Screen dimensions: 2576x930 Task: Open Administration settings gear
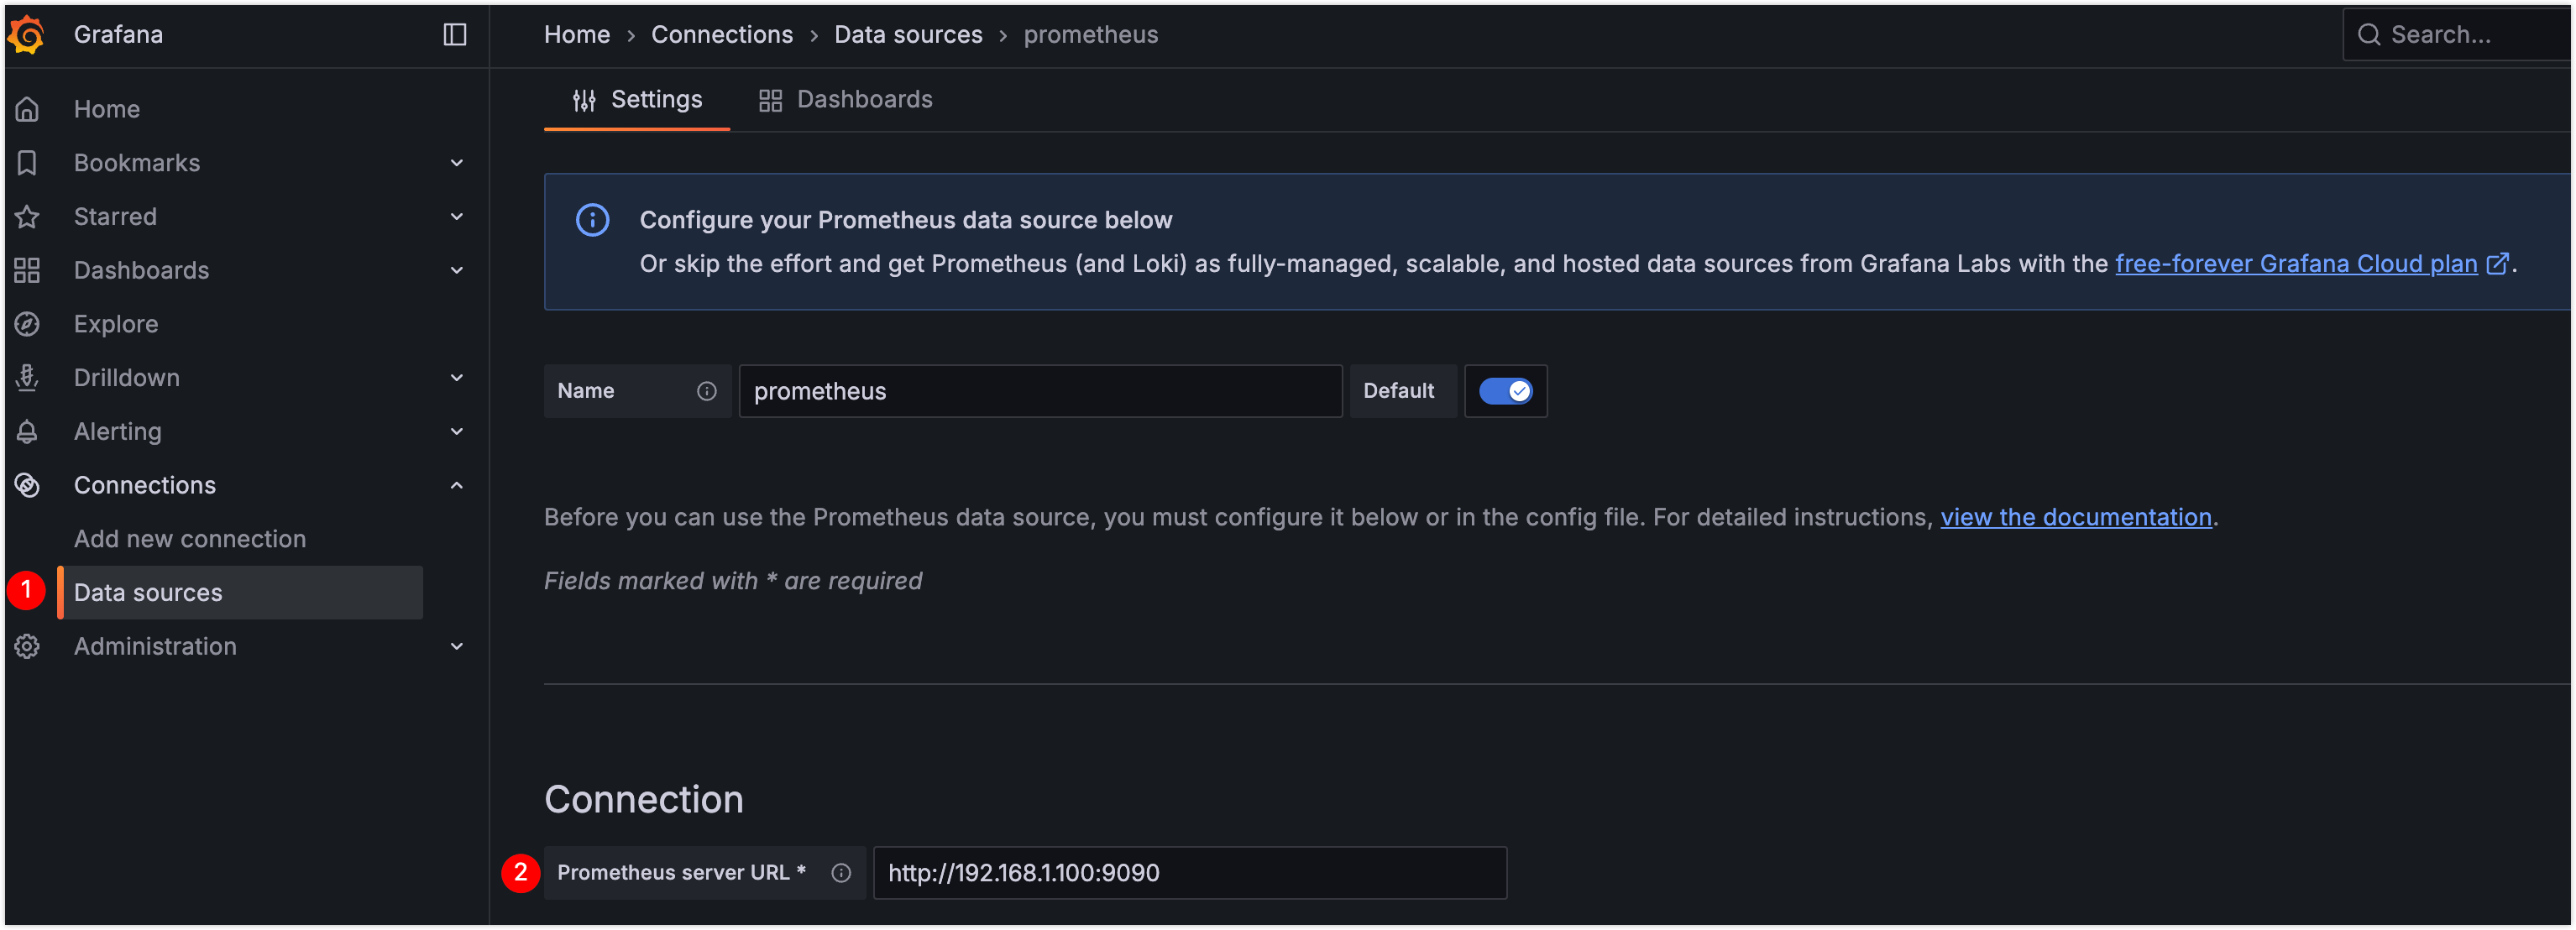pyautogui.click(x=27, y=646)
